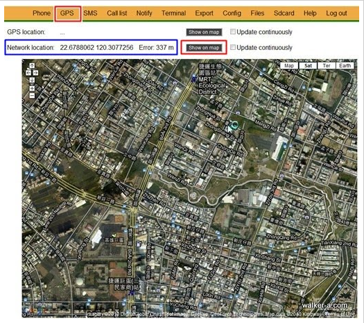Click the Error: 337 m text
Viewport: 364px width, 323px height.
(x=156, y=48)
